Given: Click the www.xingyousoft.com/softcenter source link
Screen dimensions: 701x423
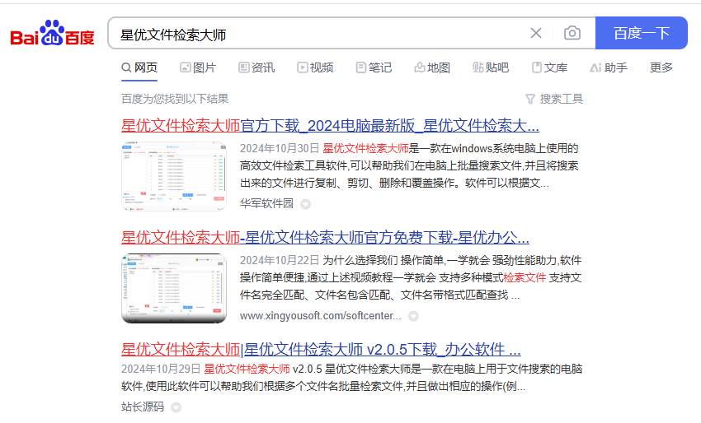Looking at the screenshot, I should point(321,316).
